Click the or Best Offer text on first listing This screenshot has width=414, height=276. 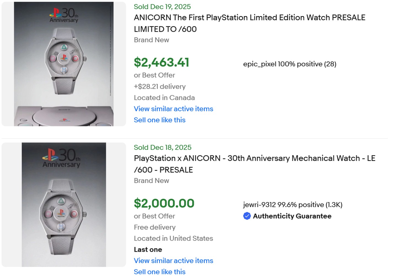click(x=154, y=75)
